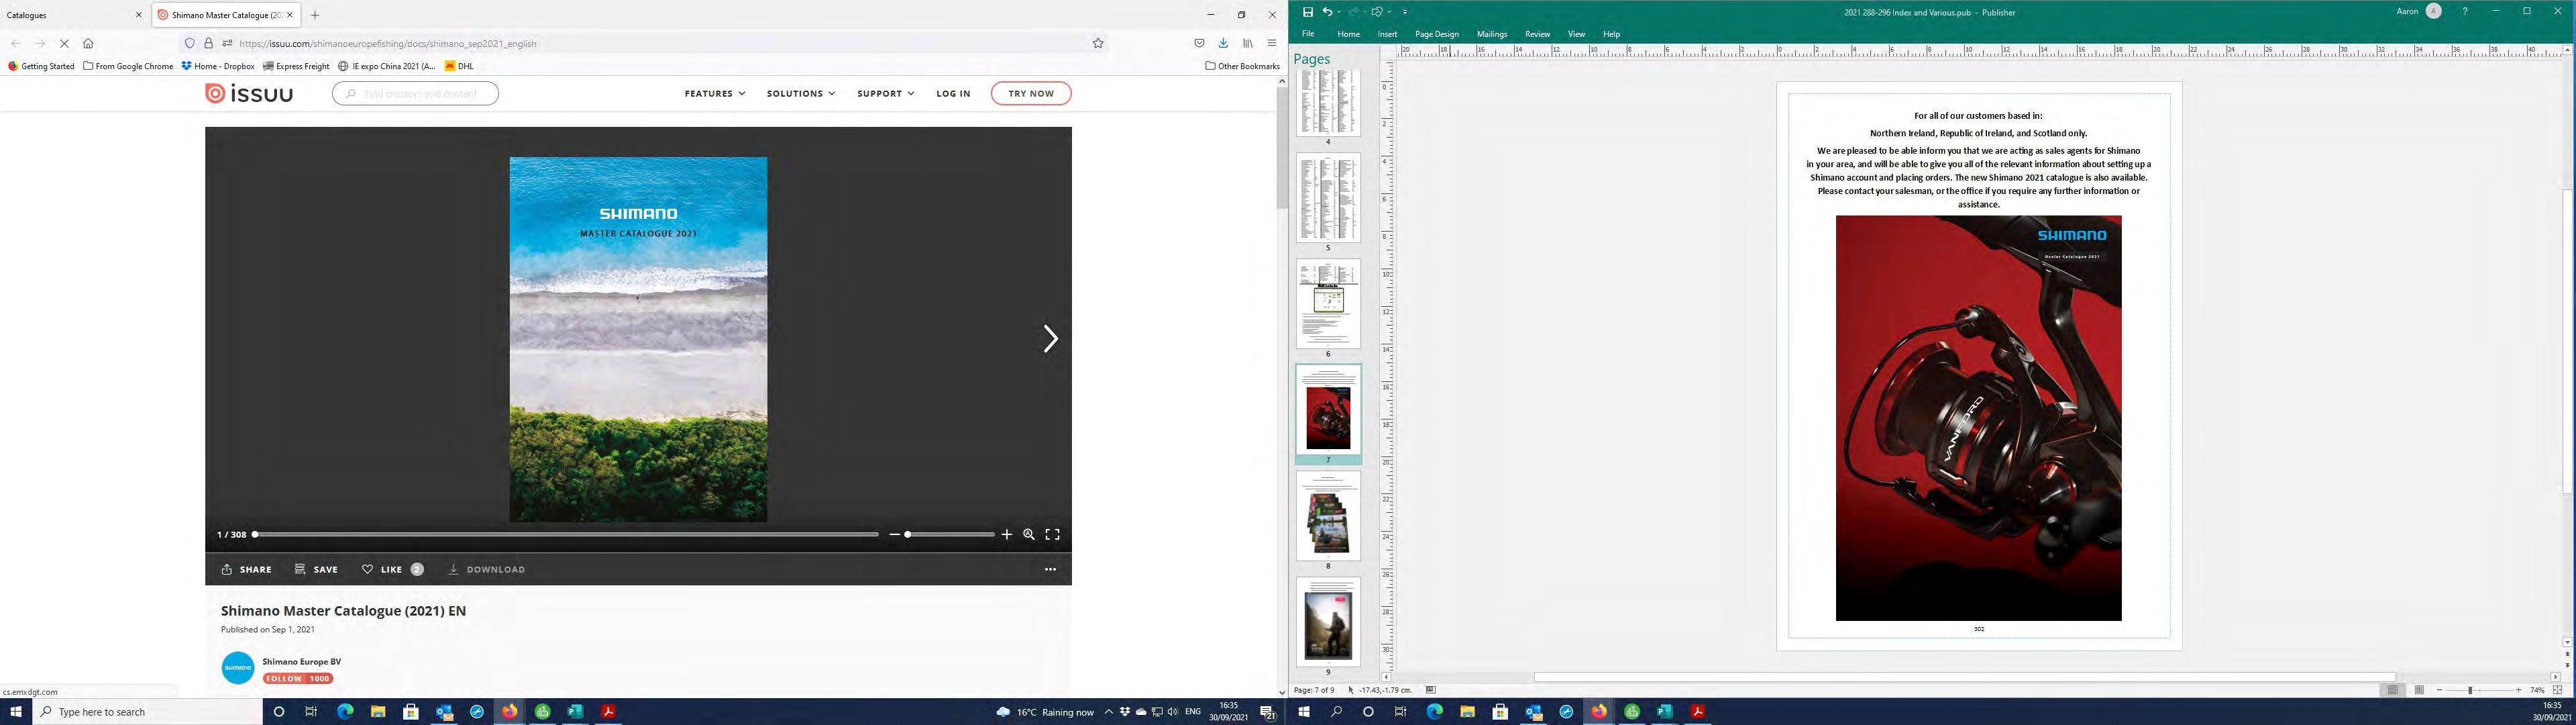Fit whole page using Publisher status icon
Screen dimensions: 2576x725
click(2557, 690)
